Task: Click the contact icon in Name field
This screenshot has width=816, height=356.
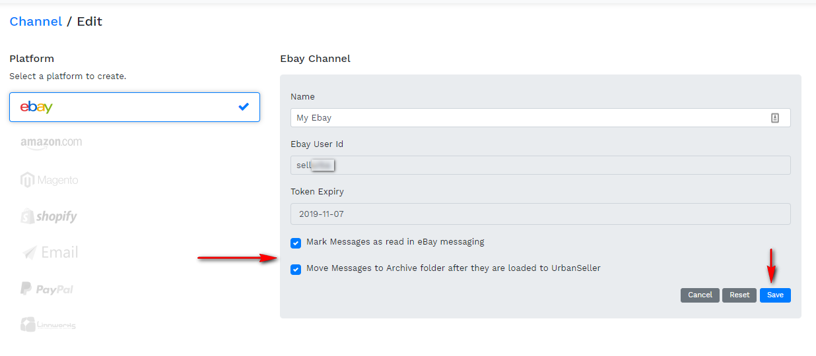Action: pyautogui.click(x=775, y=118)
